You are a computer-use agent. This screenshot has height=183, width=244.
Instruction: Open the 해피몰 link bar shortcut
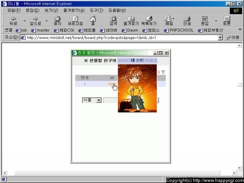tap(87, 30)
